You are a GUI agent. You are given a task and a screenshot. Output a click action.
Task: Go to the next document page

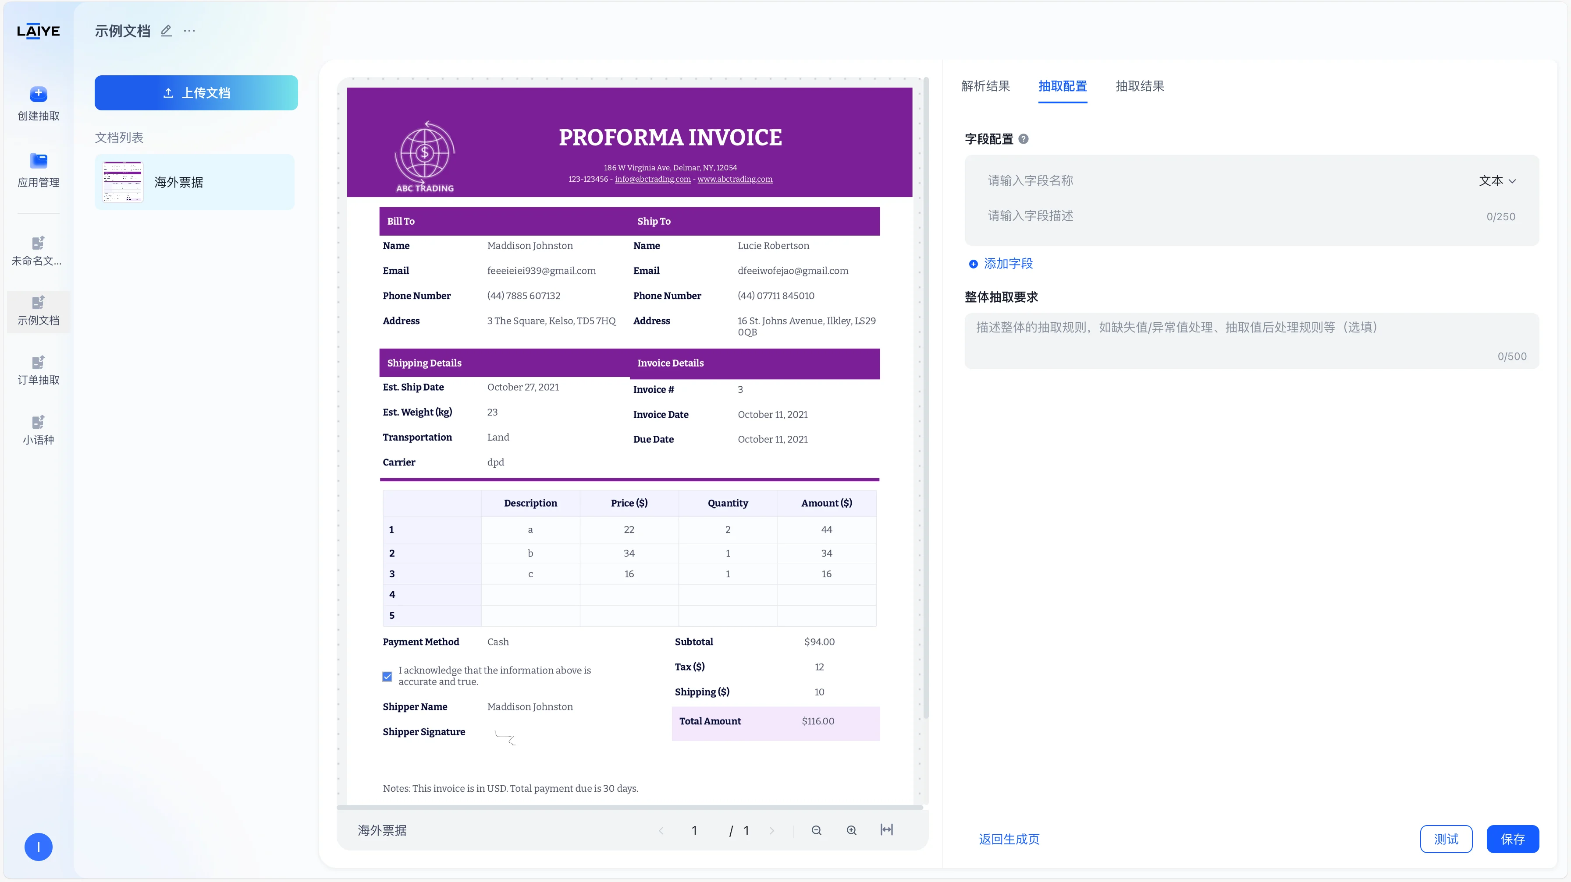[771, 830]
